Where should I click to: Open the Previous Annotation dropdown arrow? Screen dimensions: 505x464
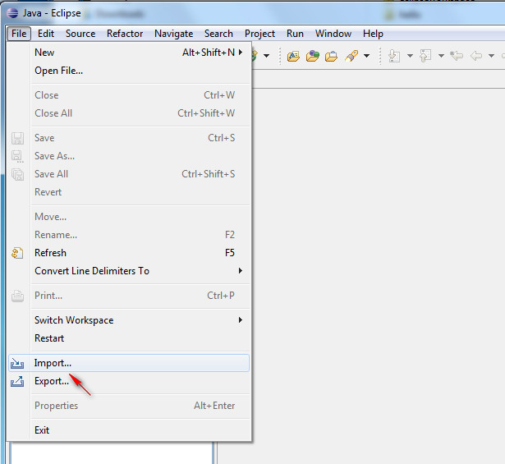[x=441, y=56]
